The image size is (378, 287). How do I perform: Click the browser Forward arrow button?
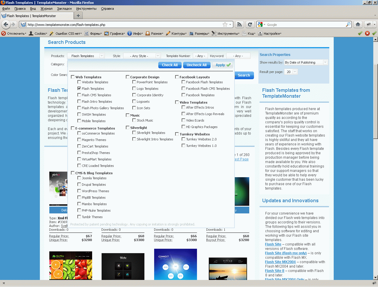point(13,24)
